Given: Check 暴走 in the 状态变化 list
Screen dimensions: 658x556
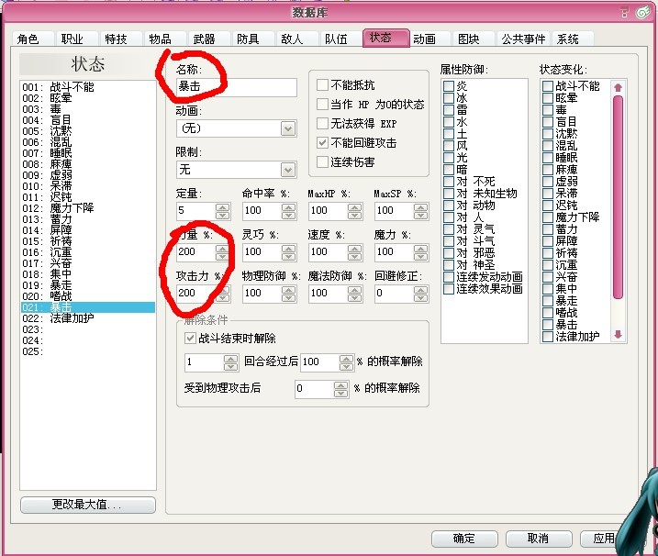Looking at the screenshot, I should click(x=548, y=301).
